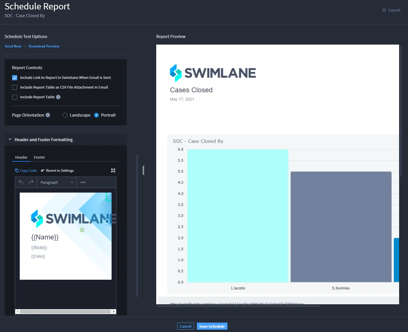Collapse Header and Footer Formatting section
408x332 pixels.
point(10,139)
